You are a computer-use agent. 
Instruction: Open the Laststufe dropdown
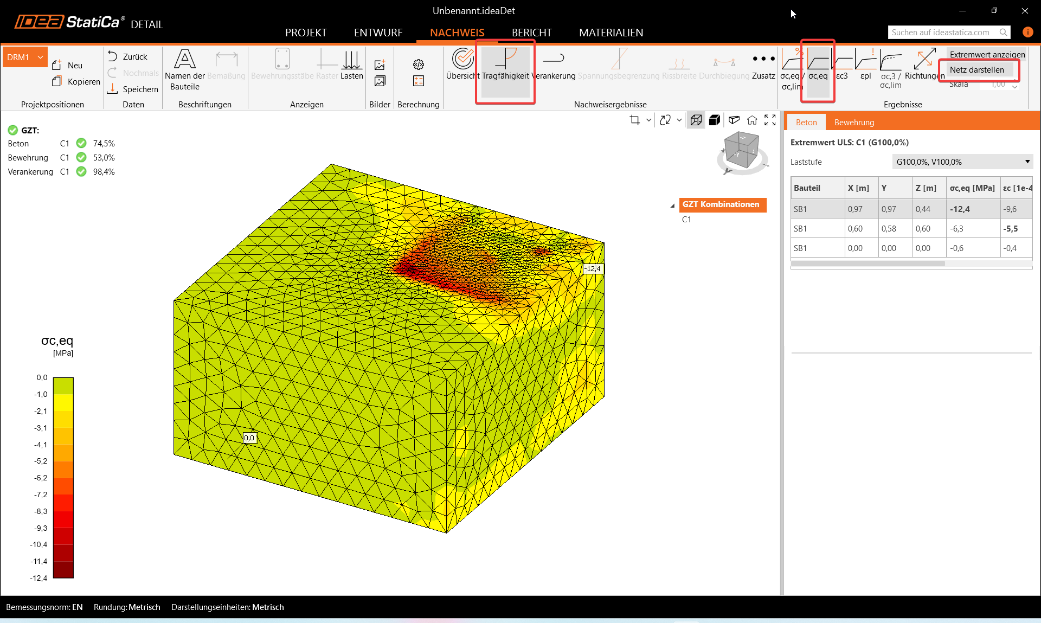point(962,162)
